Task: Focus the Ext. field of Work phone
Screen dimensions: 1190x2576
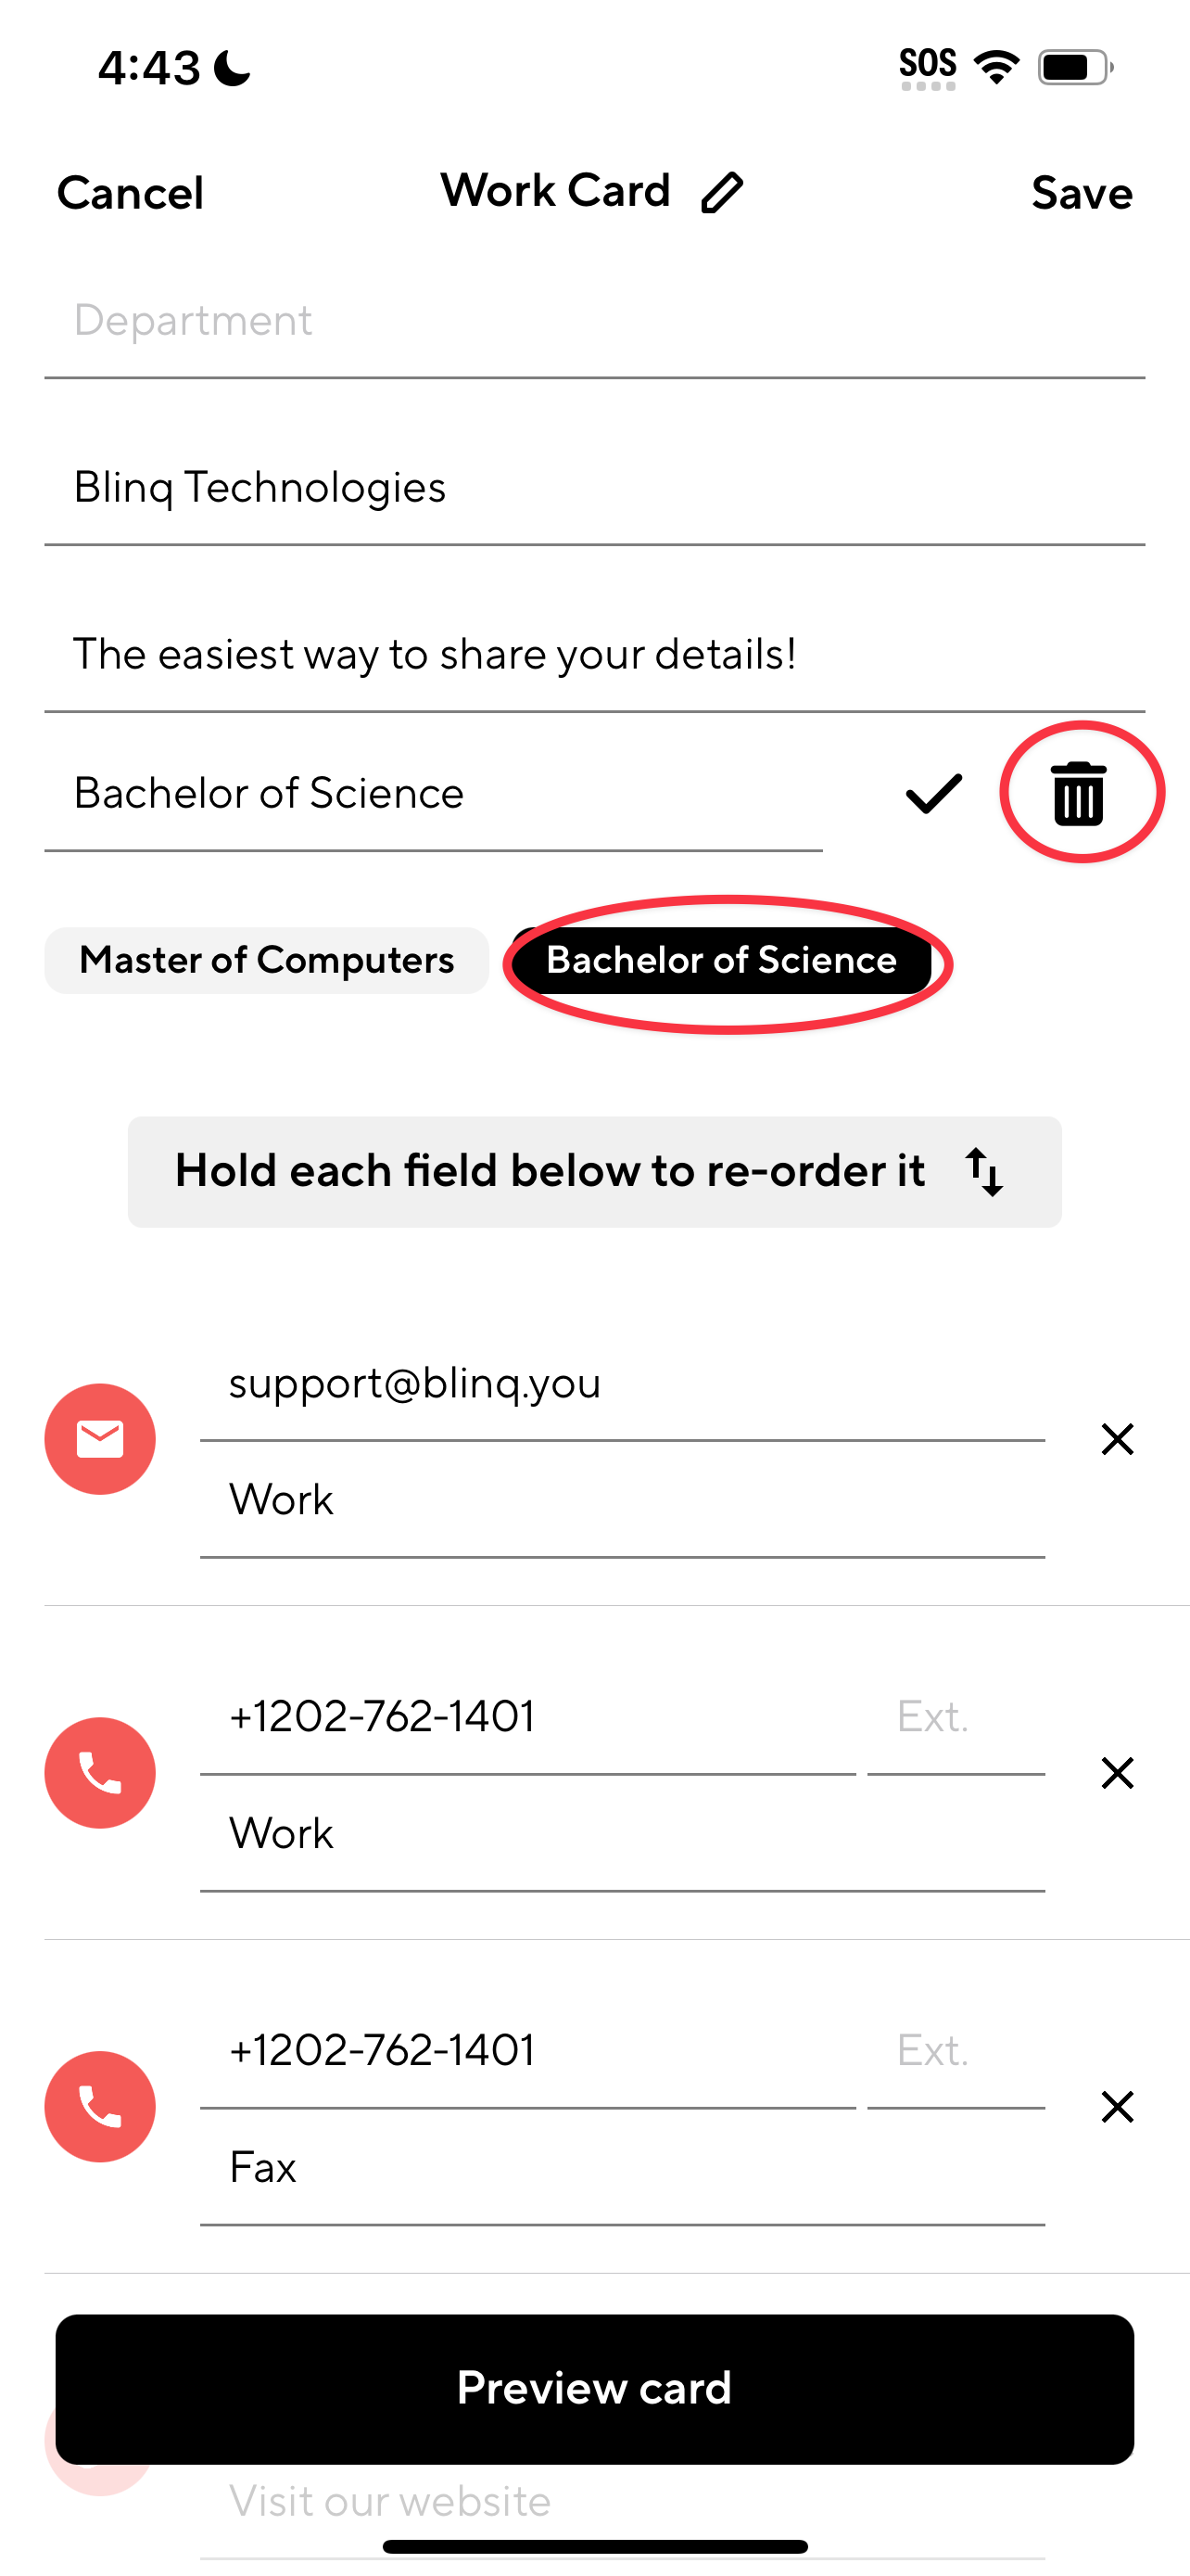Action: [x=956, y=1718]
